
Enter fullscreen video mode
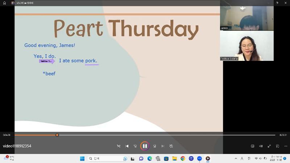pyautogui.click(x=269, y=146)
